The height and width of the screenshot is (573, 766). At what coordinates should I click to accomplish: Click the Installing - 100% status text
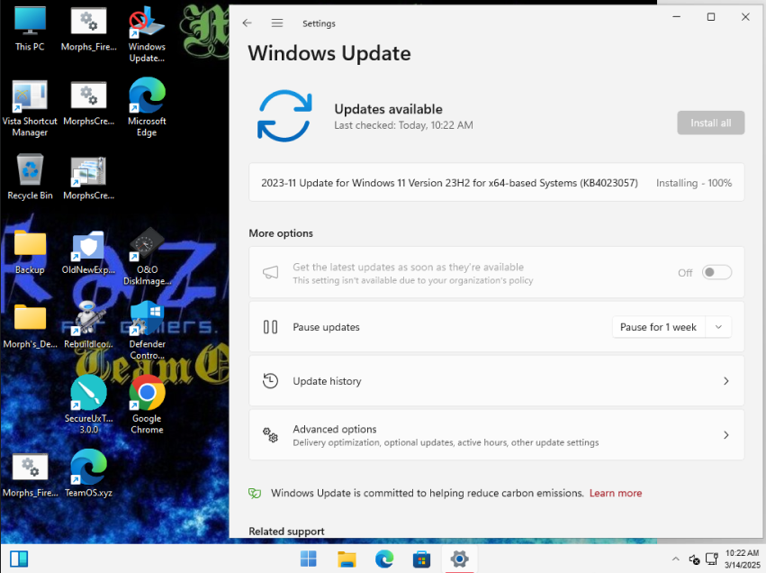[694, 183]
